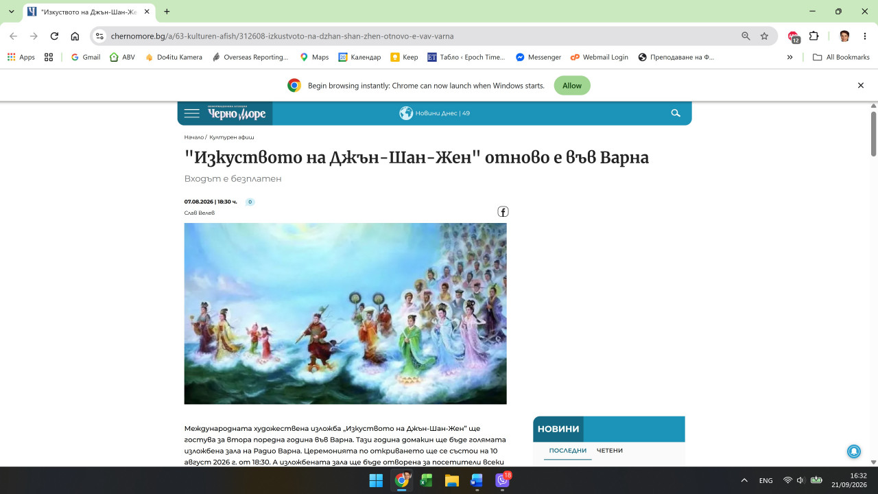The image size is (878, 494).
Task: Switch to the ПОСЛЕДНИ news tab
Action: click(x=568, y=451)
